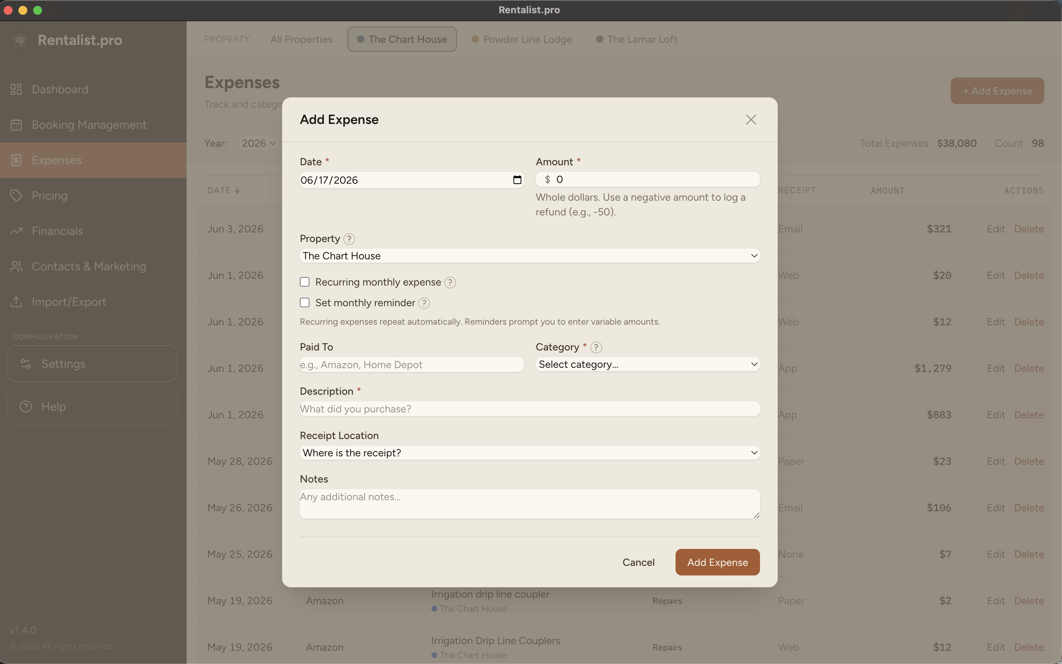
Task: Focus the Notes text area
Action: (x=530, y=504)
